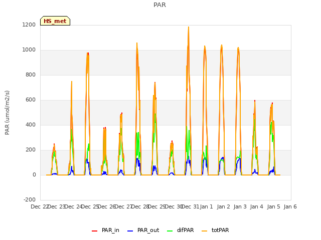Click the orange totPAR legend swatch
This screenshot has width=321, height=240.
(204, 231)
